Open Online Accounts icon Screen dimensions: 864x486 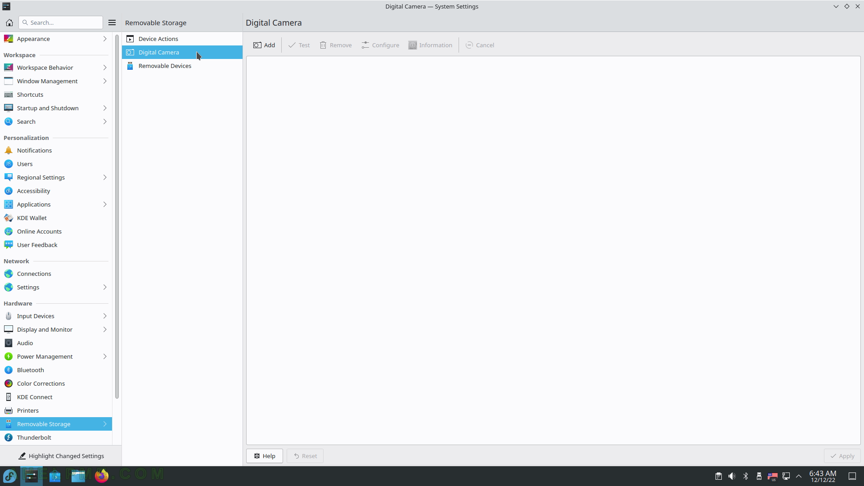(9, 231)
